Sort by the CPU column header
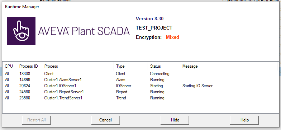The height and width of the screenshot is (130, 281). pyautogui.click(x=10, y=66)
